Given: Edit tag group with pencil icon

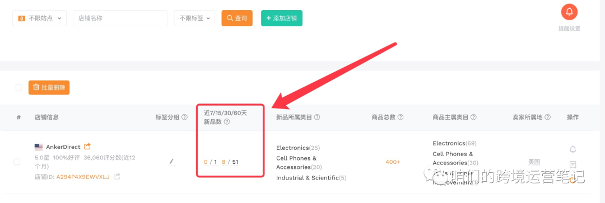Looking at the screenshot, I should pos(172,162).
